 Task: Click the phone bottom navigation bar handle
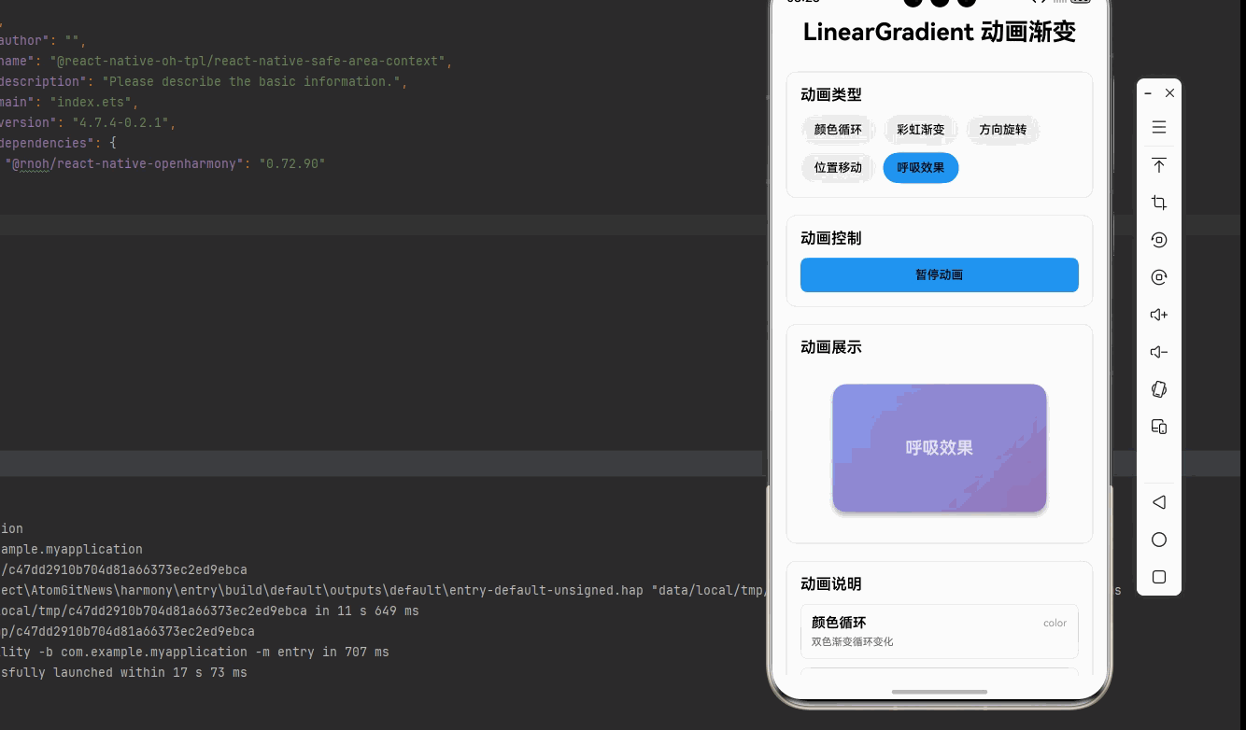click(x=940, y=692)
